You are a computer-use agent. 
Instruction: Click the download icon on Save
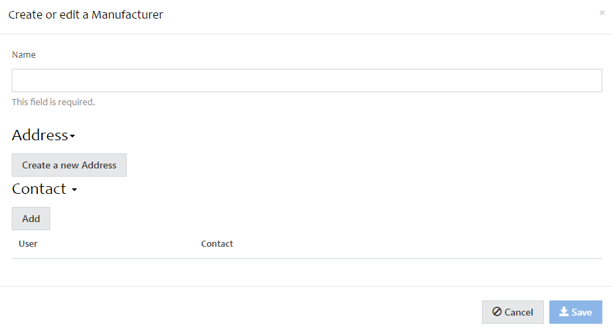coord(564,311)
